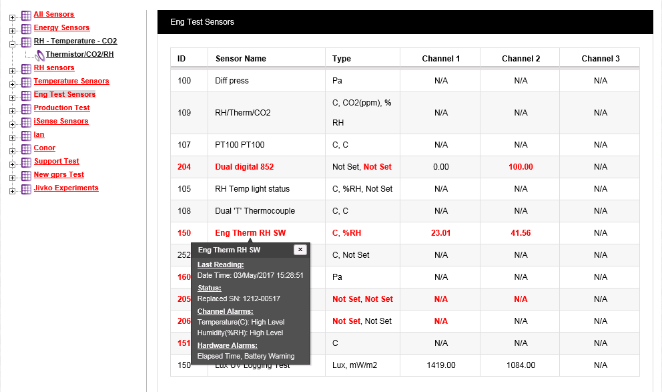The width and height of the screenshot is (662, 392).
Task: Expand the All Sensors tree node
Action: (12, 16)
